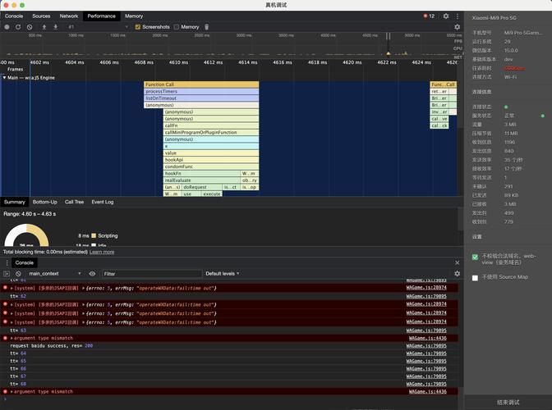Collapse the Main thread track

click(x=4, y=78)
